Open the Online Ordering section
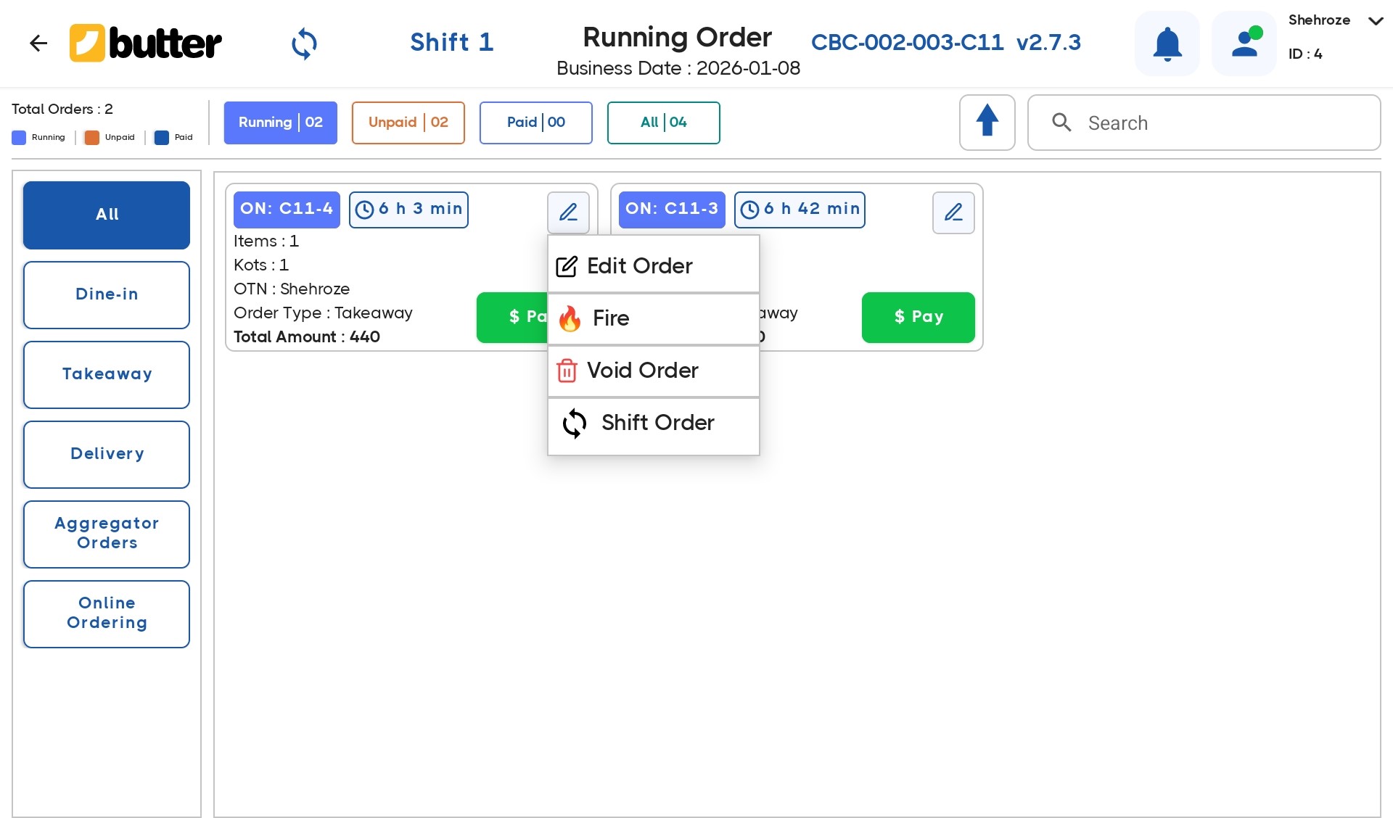Viewport: 1393px width, 818px height. pos(106,613)
